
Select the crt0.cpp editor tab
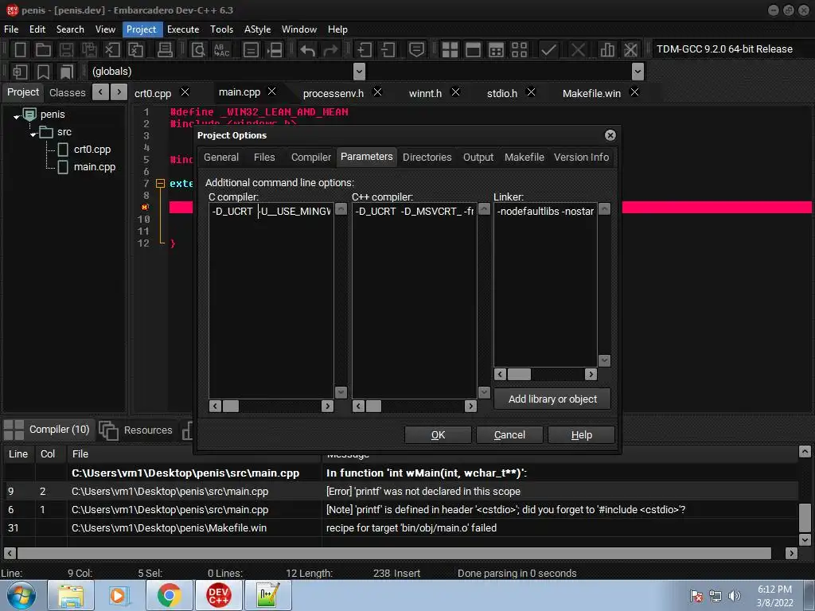coord(152,94)
